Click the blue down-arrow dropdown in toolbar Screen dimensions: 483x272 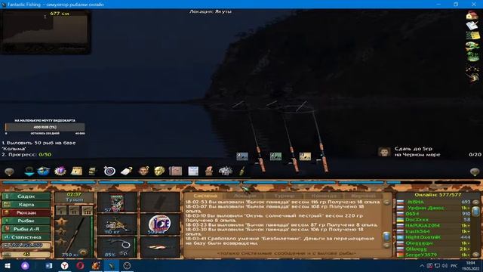tap(29, 171)
